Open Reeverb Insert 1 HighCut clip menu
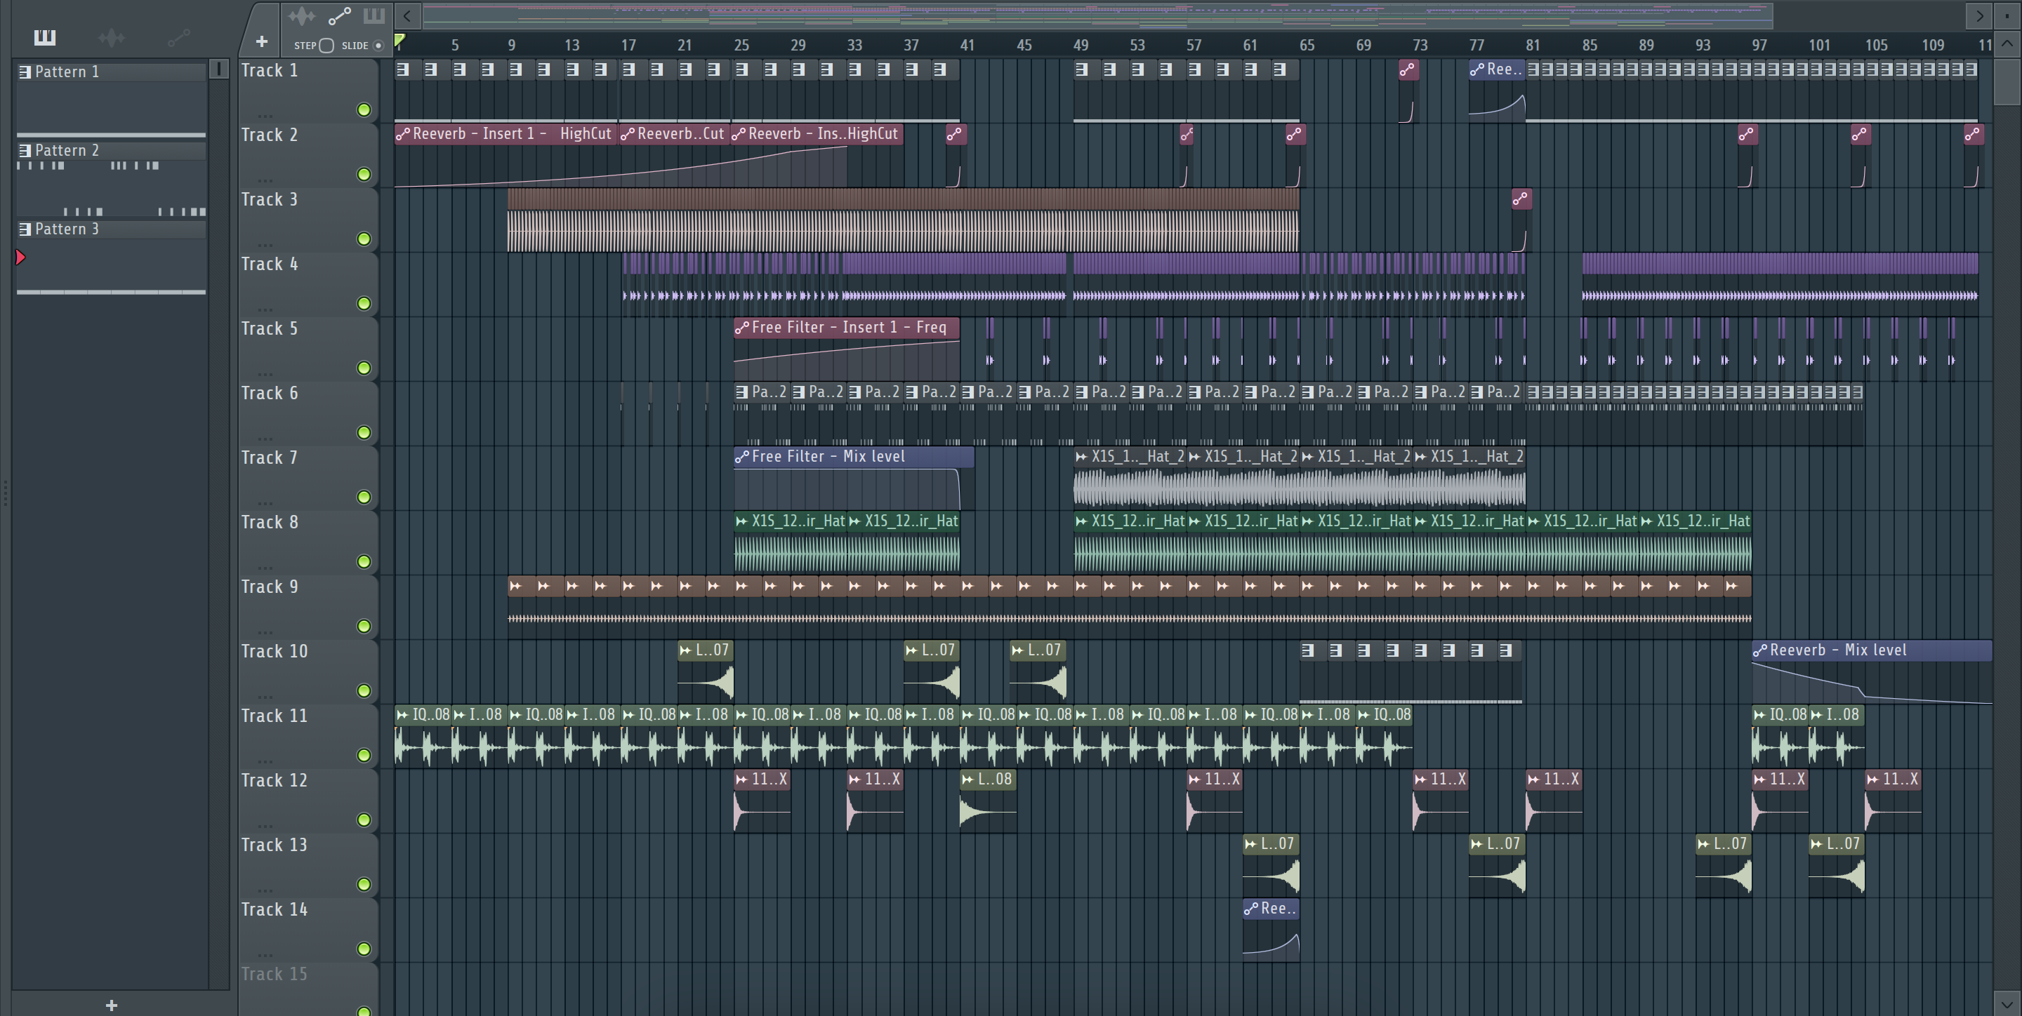Image resolution: width=2022 pixels, height=1016 pixels. click(x=403, y=134)
